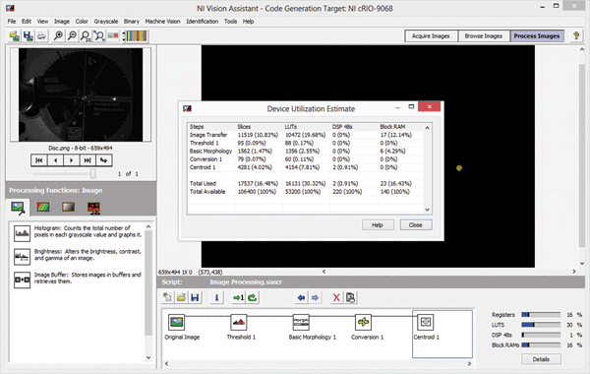Click the LUTs column header
Screen dimensions: 590x374
click(x=291, y=127)
